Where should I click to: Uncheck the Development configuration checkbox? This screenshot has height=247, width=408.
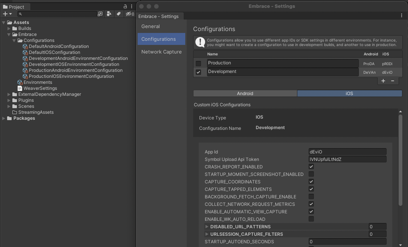click(198, 72)
